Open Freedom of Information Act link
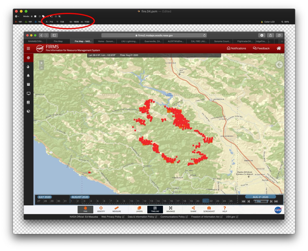308x251 pixels. pyautogui.click(x=207, y=217)
